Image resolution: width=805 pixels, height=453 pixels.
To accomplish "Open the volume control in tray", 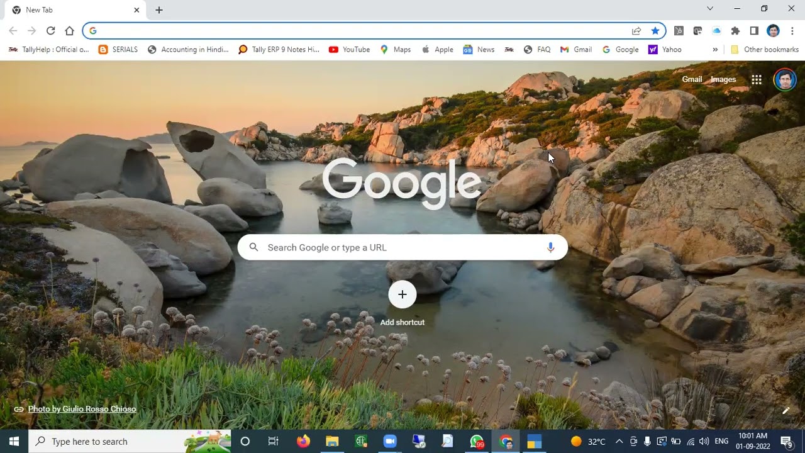I will tap(704, 441).
